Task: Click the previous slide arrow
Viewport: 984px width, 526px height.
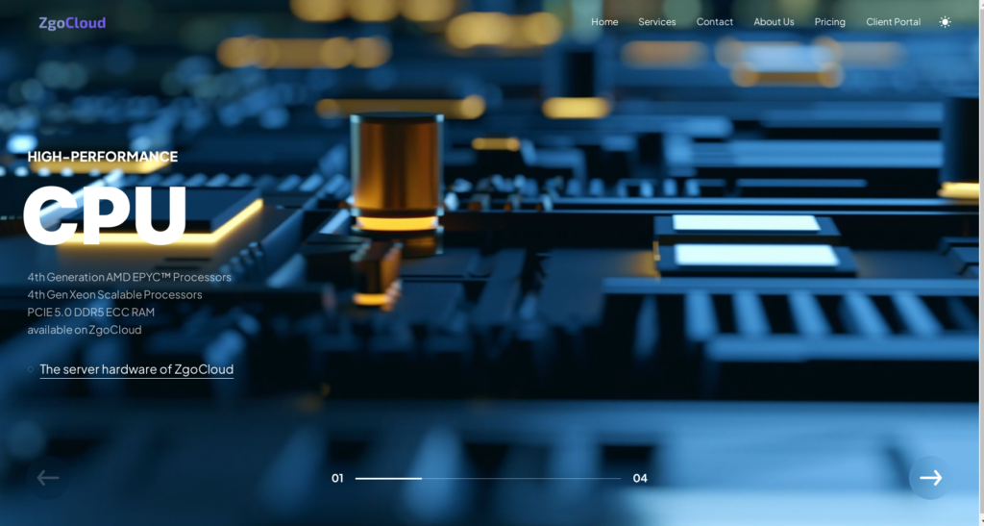Action: [48, 478]
